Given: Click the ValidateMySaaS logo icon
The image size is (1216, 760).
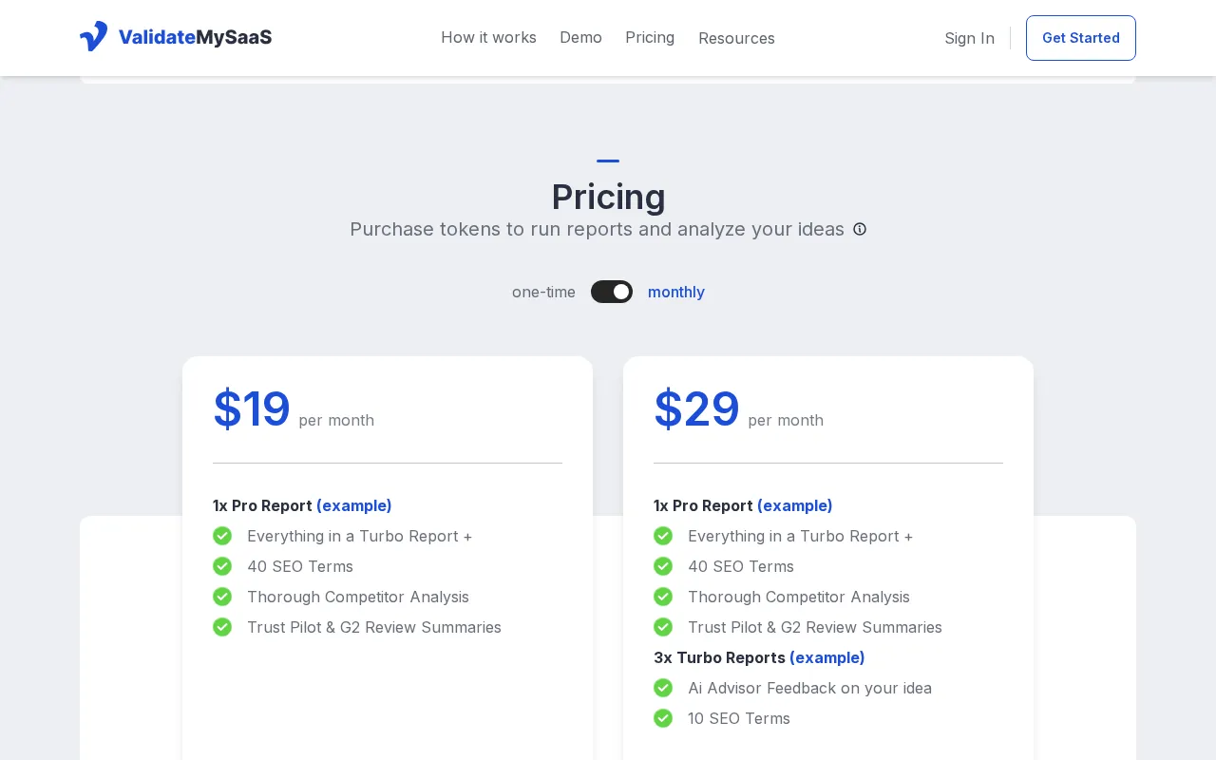Looking at the screenshot, I should click(x=93, y=37).
